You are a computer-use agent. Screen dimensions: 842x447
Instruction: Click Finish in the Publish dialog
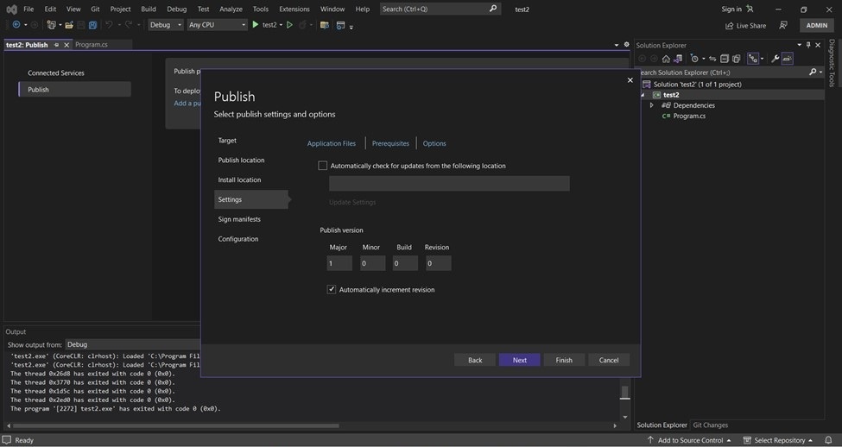click(x=564, y=360)
